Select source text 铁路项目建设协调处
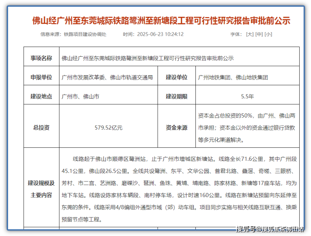The height and width of the screenshot is (236, 311). (x=85, y=34)
